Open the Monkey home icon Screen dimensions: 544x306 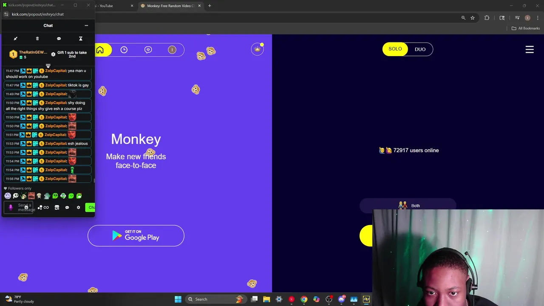tap(100, 50)
